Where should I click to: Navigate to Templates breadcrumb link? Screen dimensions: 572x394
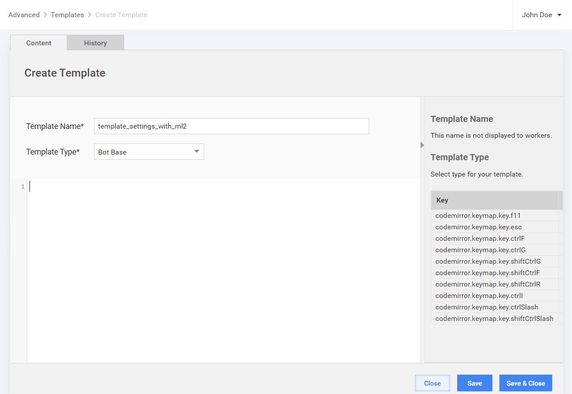pos(67,15)
